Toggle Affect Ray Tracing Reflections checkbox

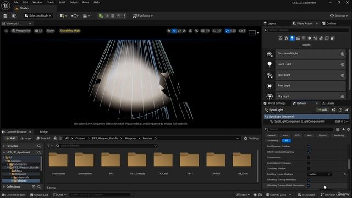[x=309, y=180]
